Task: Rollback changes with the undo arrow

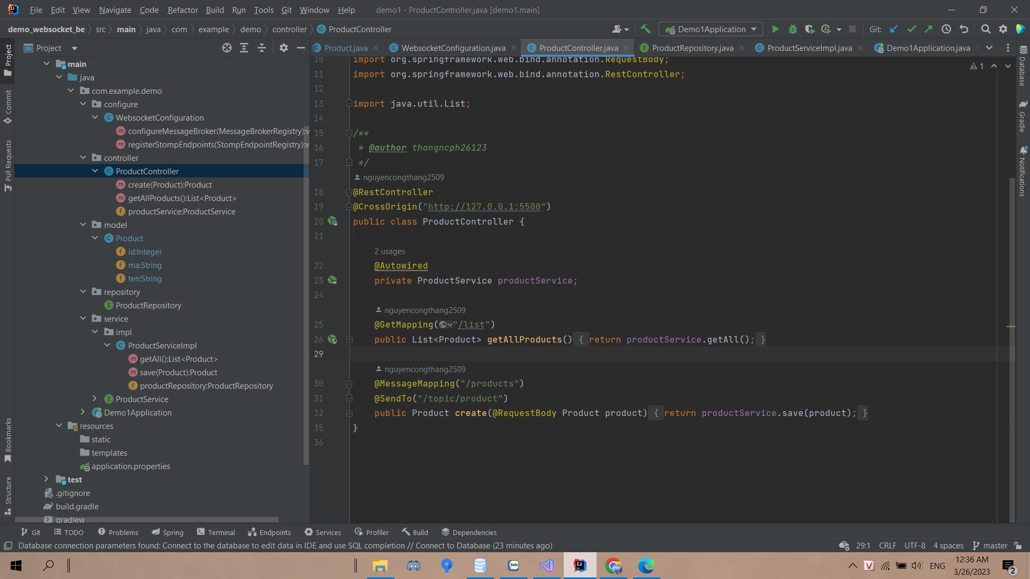Action: pyautogui.click(x=964, y=29)
